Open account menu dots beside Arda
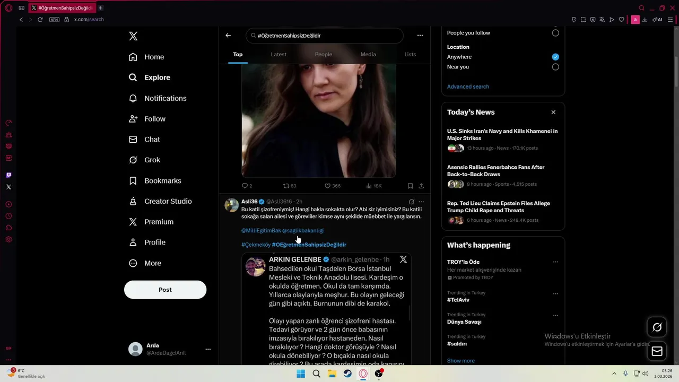 tap(208, 349)
